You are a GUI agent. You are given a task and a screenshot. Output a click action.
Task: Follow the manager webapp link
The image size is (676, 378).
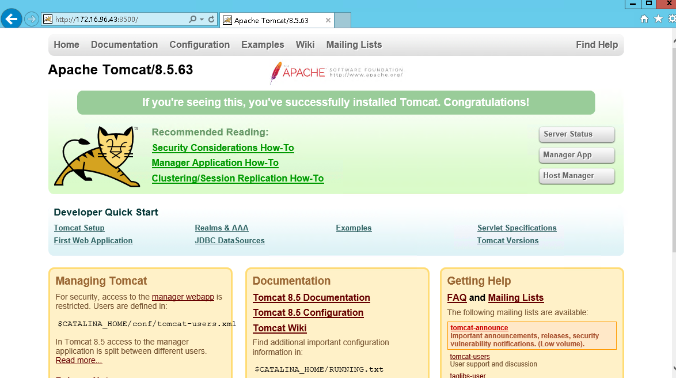coord(183,297)
